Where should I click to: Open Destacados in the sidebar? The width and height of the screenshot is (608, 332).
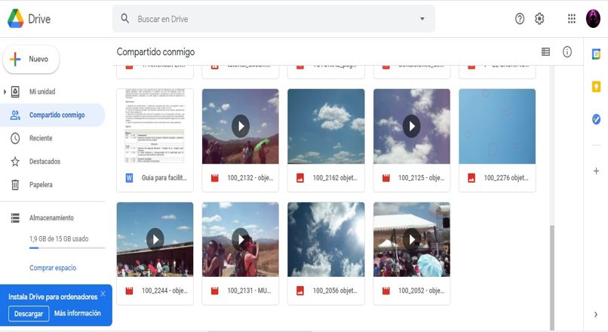point(45,161)
